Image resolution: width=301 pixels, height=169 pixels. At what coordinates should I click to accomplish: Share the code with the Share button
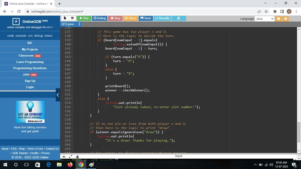click(x=130, y=18)
